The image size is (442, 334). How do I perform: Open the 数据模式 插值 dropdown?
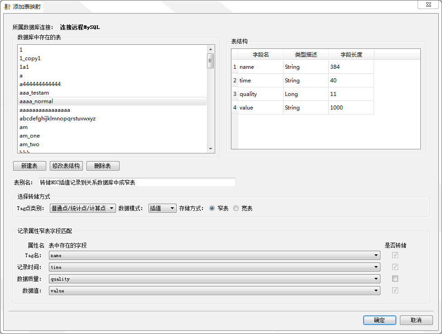click(163, 208)
